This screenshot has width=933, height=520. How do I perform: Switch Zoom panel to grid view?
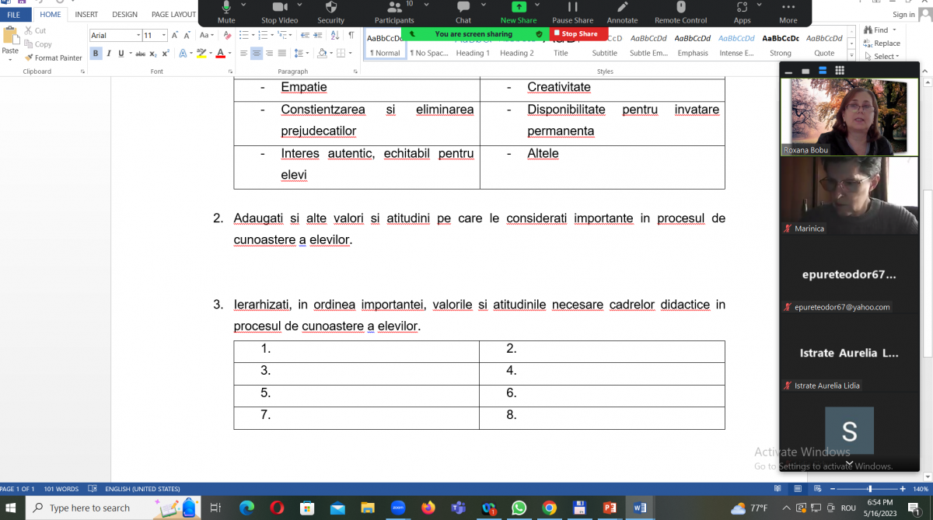point(840,70)
